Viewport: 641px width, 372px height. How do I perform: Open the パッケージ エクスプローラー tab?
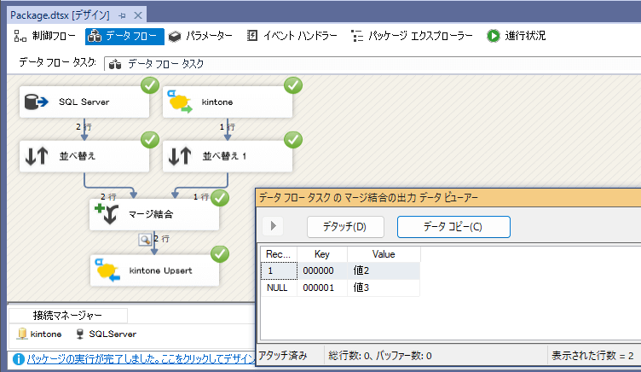(412, 36)
